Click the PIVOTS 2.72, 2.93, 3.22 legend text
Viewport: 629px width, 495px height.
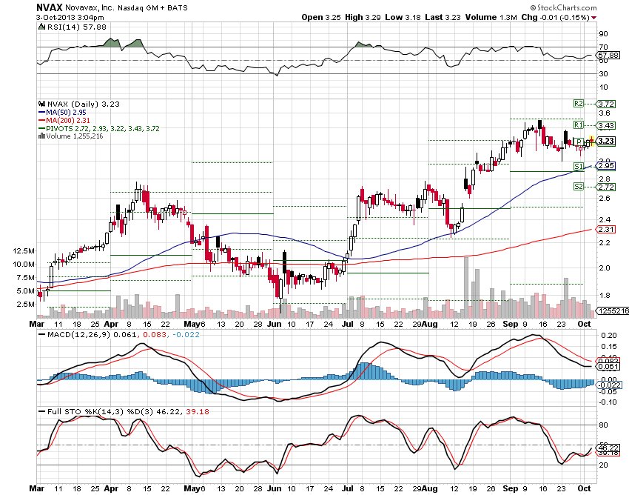coord(103,129)
